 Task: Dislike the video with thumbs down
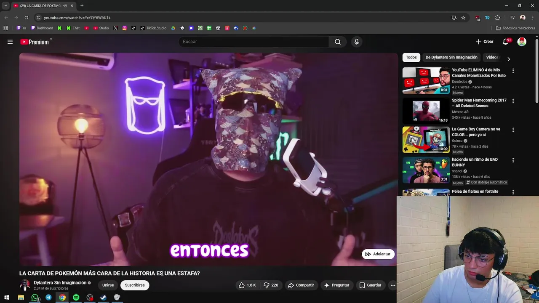pos(271,285)
